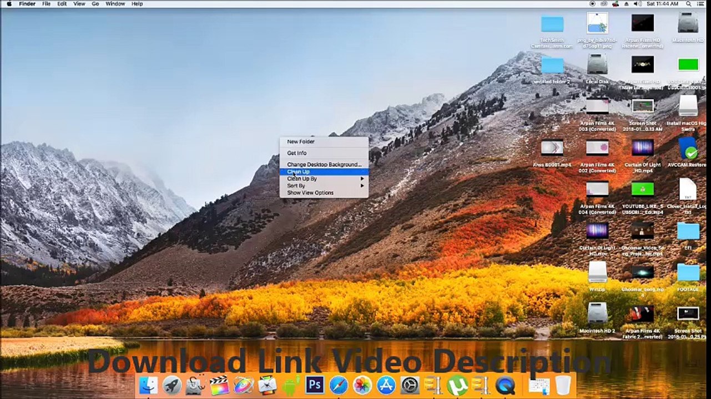Select Arpan Films 4K Fabric 2 thumbnail
711x399 pixels.
[643, 314]
